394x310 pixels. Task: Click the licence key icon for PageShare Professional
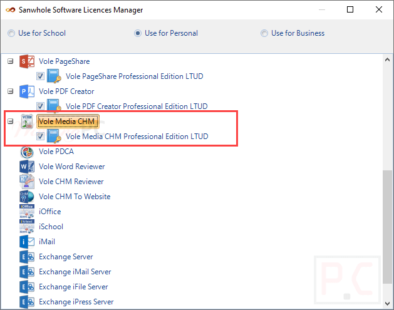click(x=54, y=76)
